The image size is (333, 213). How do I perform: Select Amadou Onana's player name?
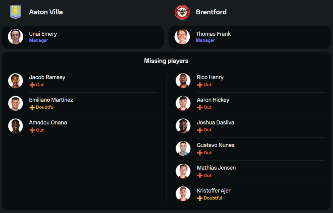click(x=48, y=123)
